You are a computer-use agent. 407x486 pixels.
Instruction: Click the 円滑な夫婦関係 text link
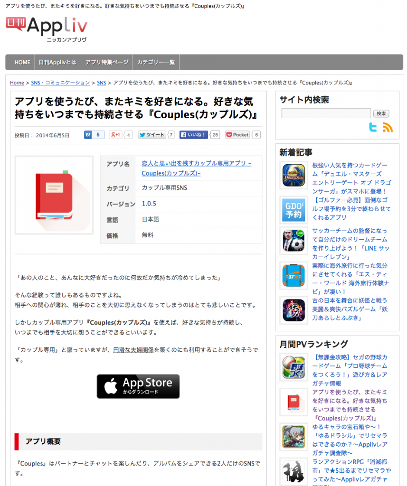click(133, 350)
